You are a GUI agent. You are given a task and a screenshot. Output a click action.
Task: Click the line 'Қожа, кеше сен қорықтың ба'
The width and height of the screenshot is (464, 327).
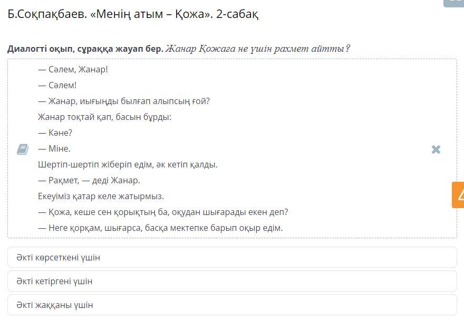(x=163, y=212)
